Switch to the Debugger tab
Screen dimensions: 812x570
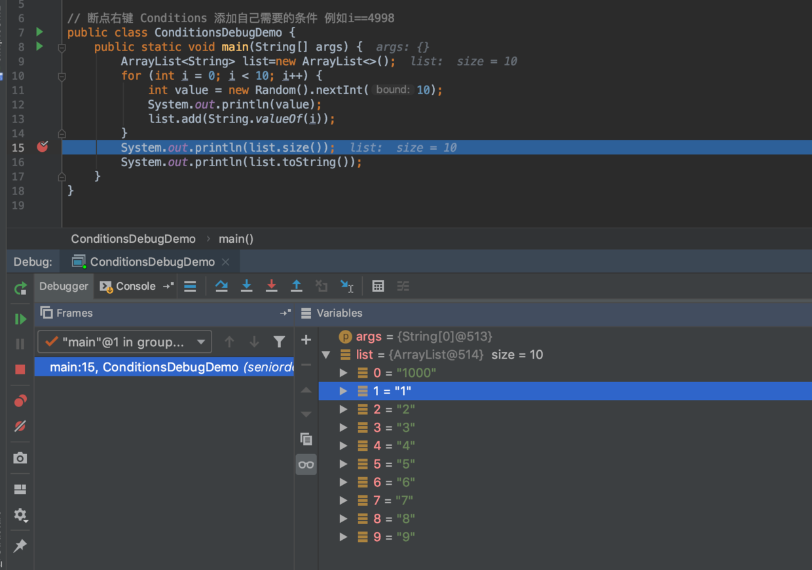64,286
